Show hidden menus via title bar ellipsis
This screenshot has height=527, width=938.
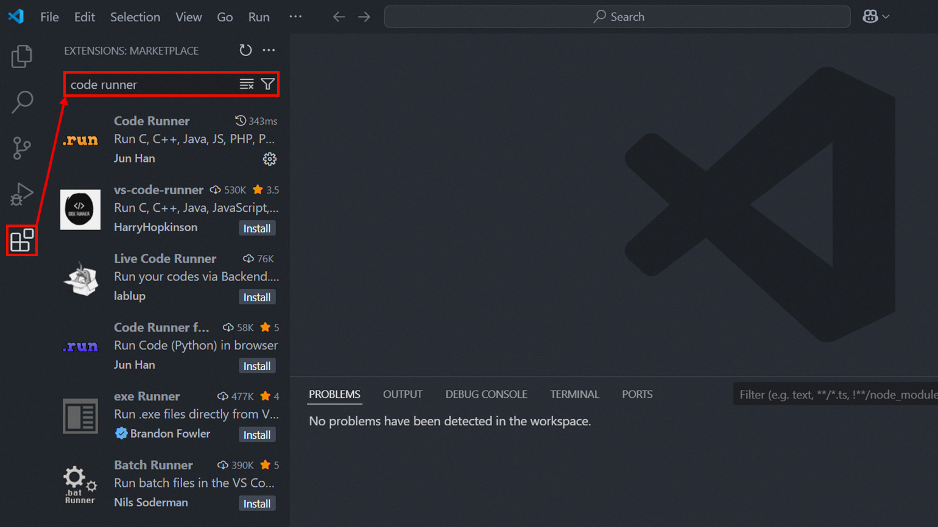pyautogui.click(x=295, y=17)
